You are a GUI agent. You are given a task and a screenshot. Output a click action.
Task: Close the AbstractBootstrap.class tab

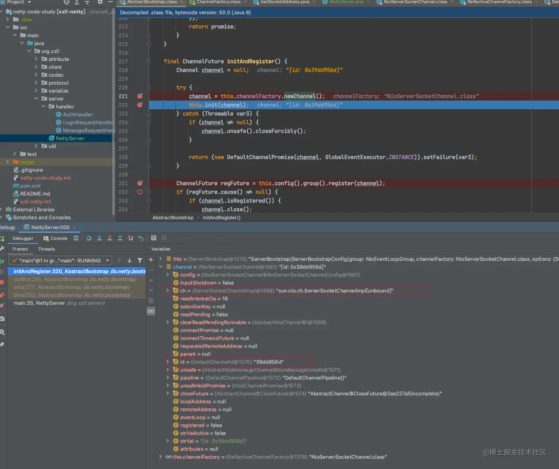(182, 2)
